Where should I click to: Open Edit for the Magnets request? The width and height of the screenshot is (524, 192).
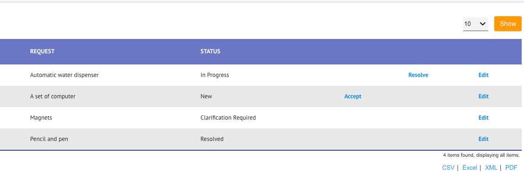point(484,118)
